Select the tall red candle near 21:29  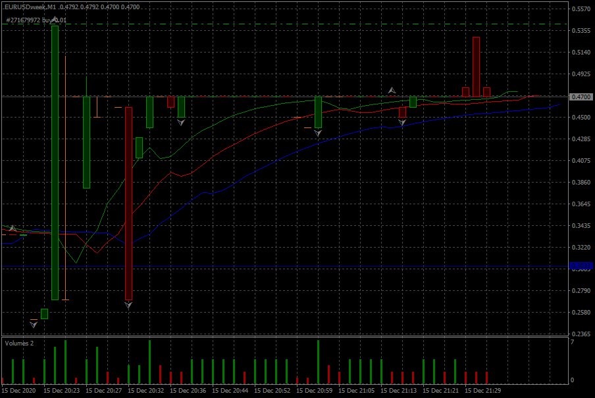point(476,66)
